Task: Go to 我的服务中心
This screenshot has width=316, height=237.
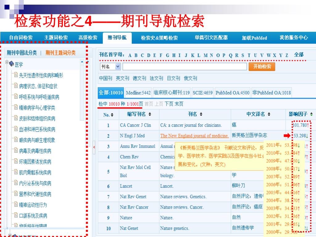Action: click(294, 37)
